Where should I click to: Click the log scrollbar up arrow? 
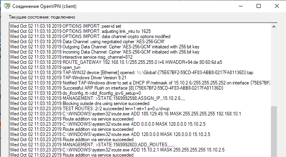[274, 27]
